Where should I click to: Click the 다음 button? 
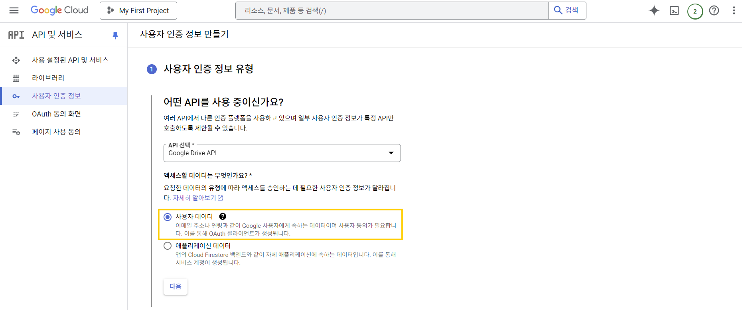176,286
